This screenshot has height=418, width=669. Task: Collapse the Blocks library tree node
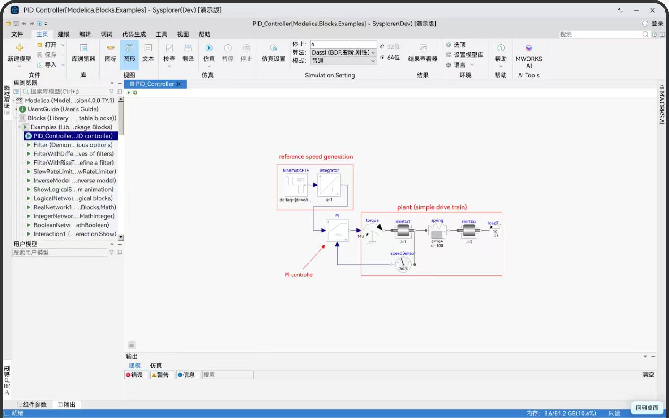[x=17, y=118]
